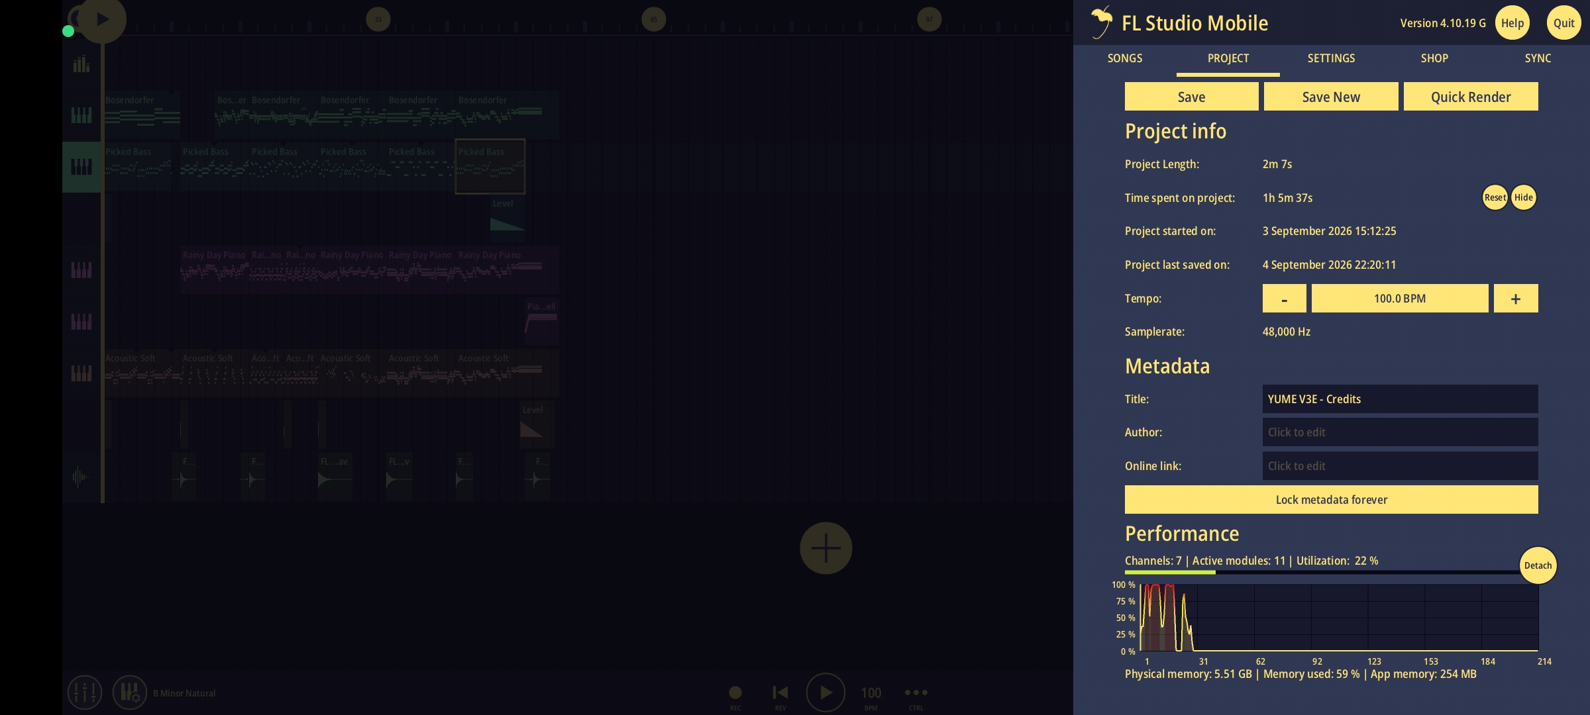Detach the performance monitor
1590x715 pixels.
coord(1538,565)
